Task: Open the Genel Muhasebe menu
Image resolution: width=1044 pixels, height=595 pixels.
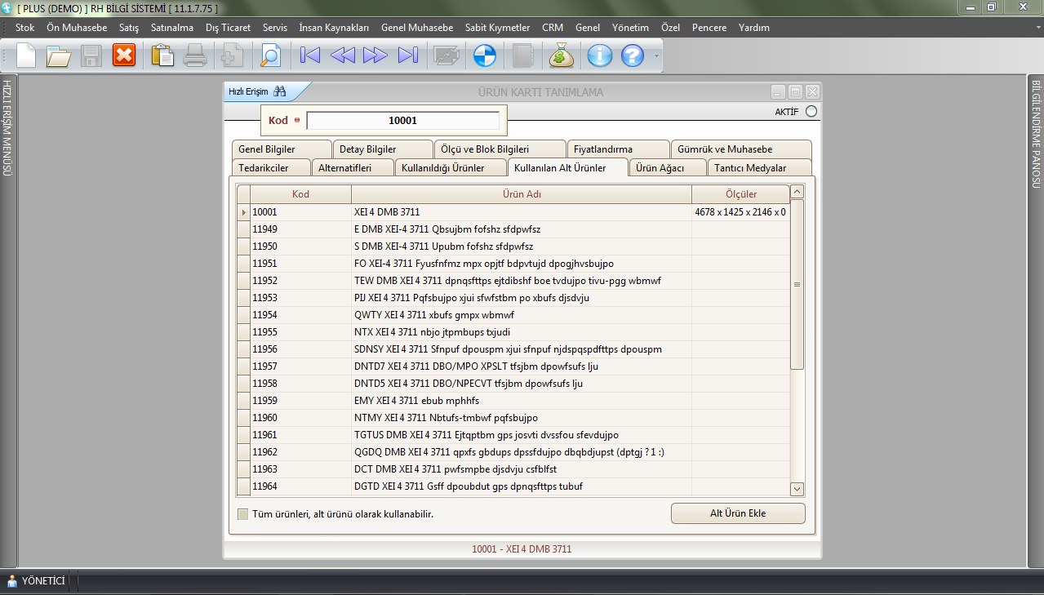Action: (x=416, y=28)
